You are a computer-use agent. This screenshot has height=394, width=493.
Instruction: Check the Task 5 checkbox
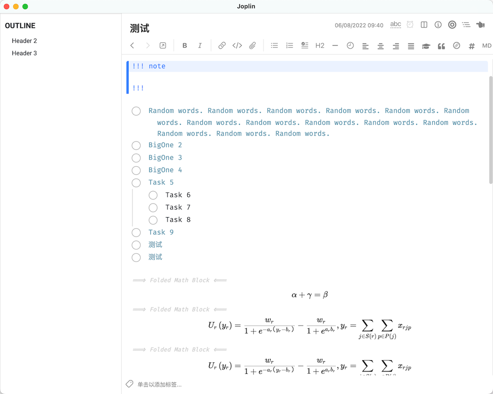[x=136, y=183]
